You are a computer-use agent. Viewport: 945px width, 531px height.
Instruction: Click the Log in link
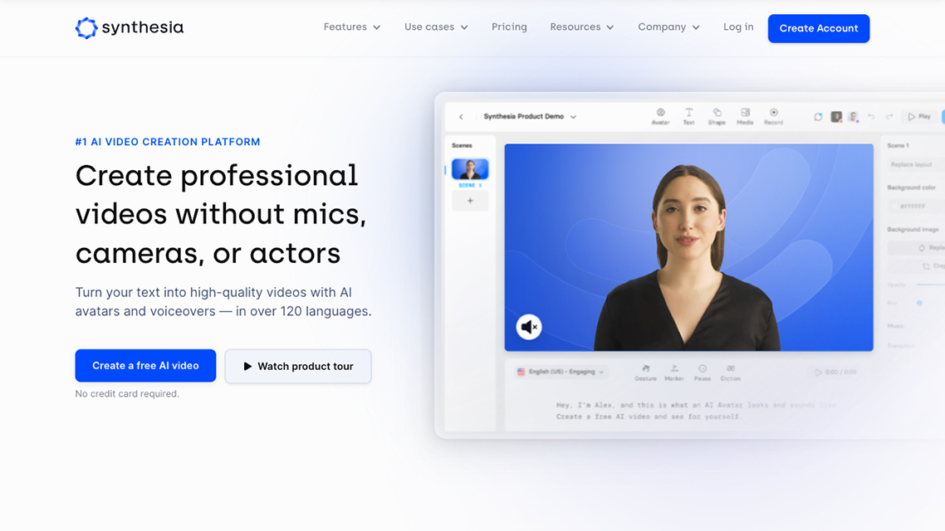pos(738,27)
